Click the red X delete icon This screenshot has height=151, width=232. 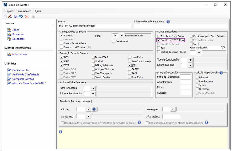point(27,17)
